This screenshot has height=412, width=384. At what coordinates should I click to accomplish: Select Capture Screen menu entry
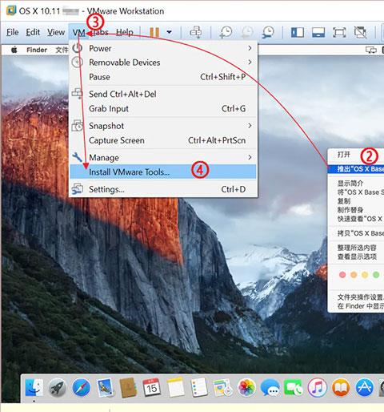pos(163,140)
